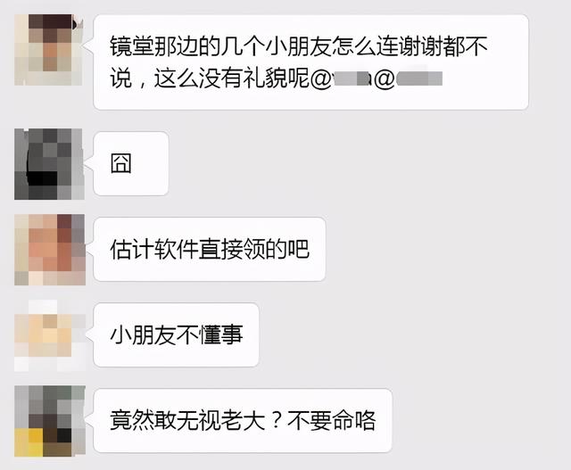Open profile of sender complaining about 礼貌
This screenshot has height=470, width=571.
[x=48, y=50]
